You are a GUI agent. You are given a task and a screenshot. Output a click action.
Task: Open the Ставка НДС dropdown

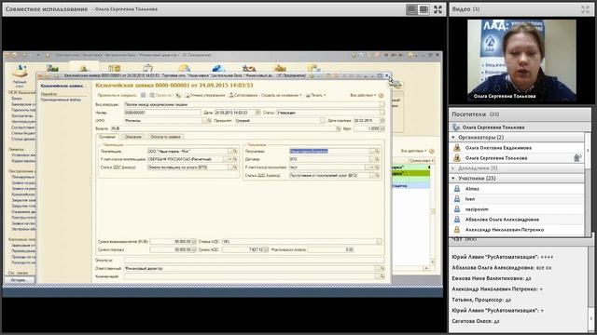click(x=380, y=242)
